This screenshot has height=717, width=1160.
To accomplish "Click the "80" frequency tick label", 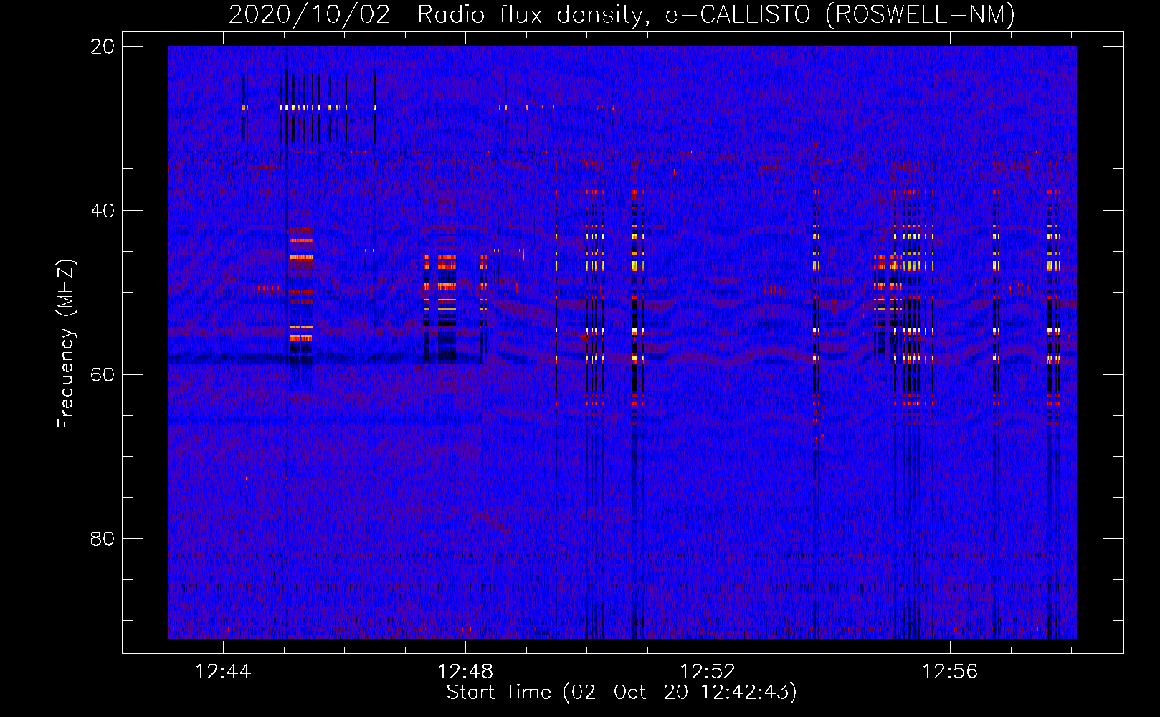I will pos(103,538).
